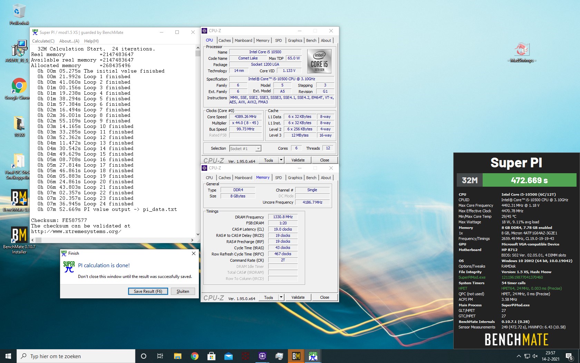Click the Loop 24 finished line
Screen dimensions: 580x363
coord(85,204)
